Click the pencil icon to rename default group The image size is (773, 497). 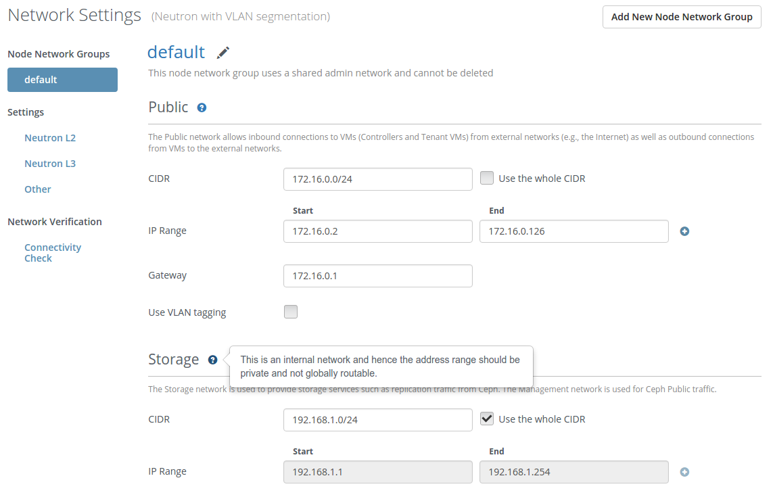coord(223,53)
